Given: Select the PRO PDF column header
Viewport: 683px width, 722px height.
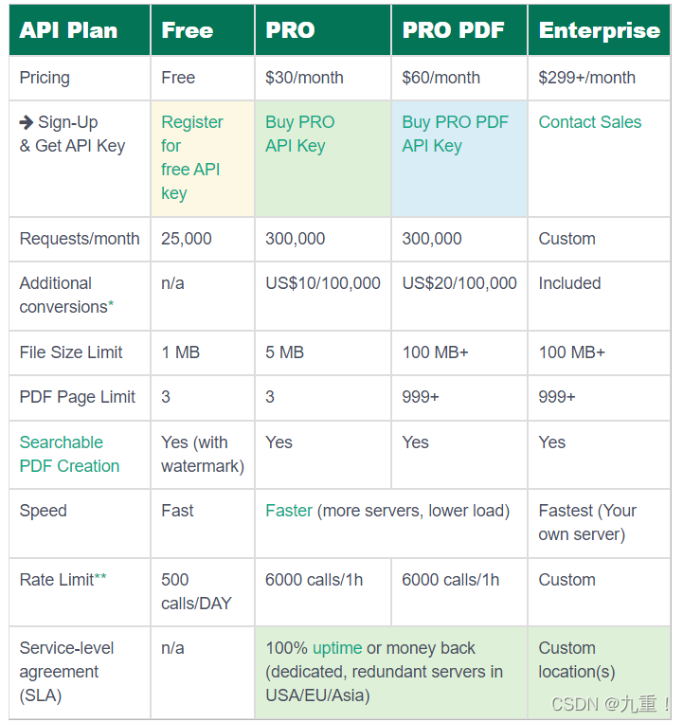Looking at the screenshot, I should (x=459, y=30).
